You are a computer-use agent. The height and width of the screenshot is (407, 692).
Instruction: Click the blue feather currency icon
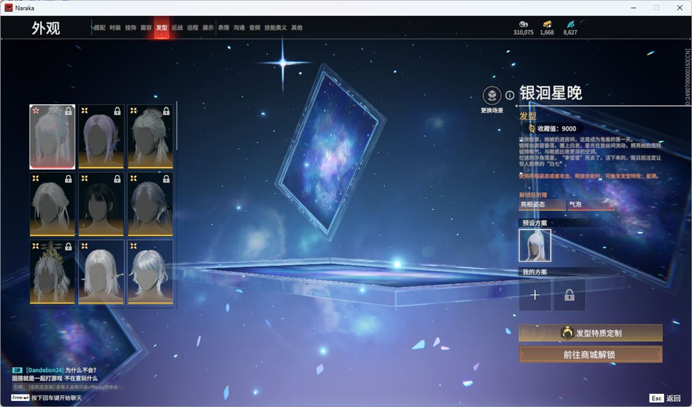pyautogui.click(x=570, y=24)
